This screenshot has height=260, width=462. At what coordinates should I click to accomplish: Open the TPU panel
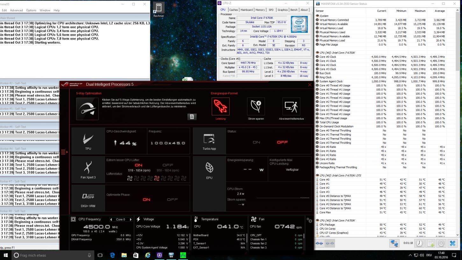[x=88, y=141]
